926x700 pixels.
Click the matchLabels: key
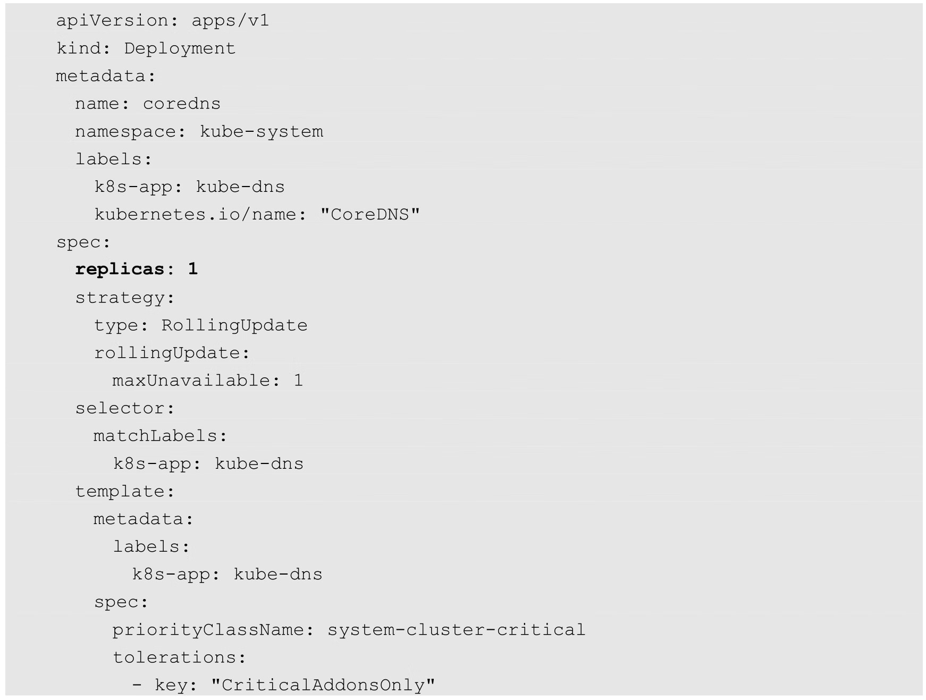pos(160,436)
